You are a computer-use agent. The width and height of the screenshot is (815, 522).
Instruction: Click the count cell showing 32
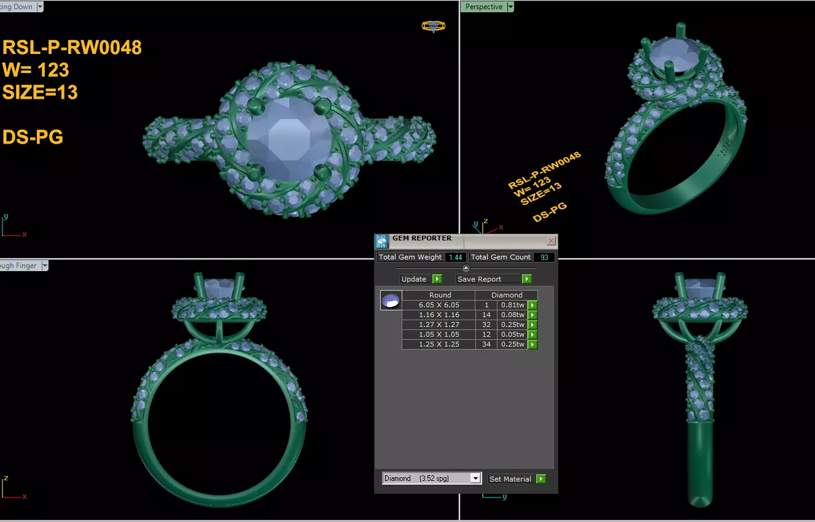coord(486,324)
